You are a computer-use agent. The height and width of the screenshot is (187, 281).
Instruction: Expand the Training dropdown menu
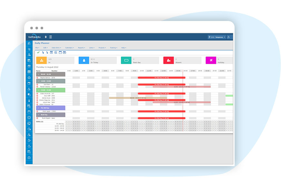click(x=114, y=48)
